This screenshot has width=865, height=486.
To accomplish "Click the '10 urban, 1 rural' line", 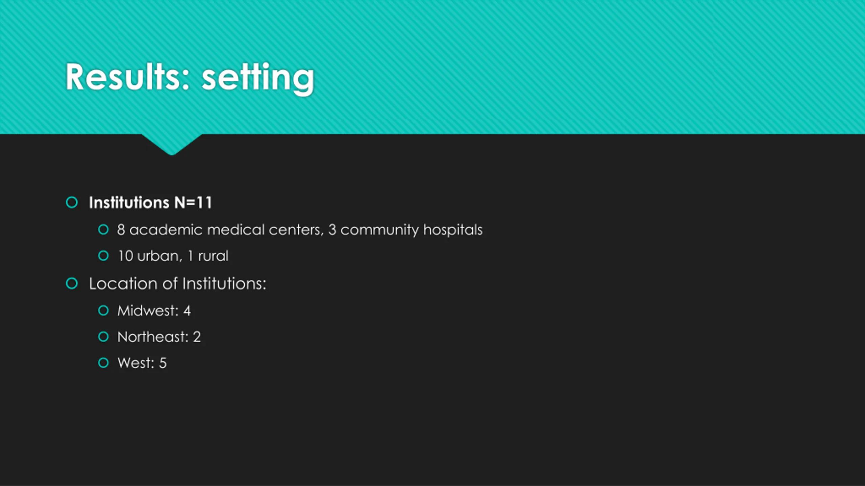I will tap(173, 256).
